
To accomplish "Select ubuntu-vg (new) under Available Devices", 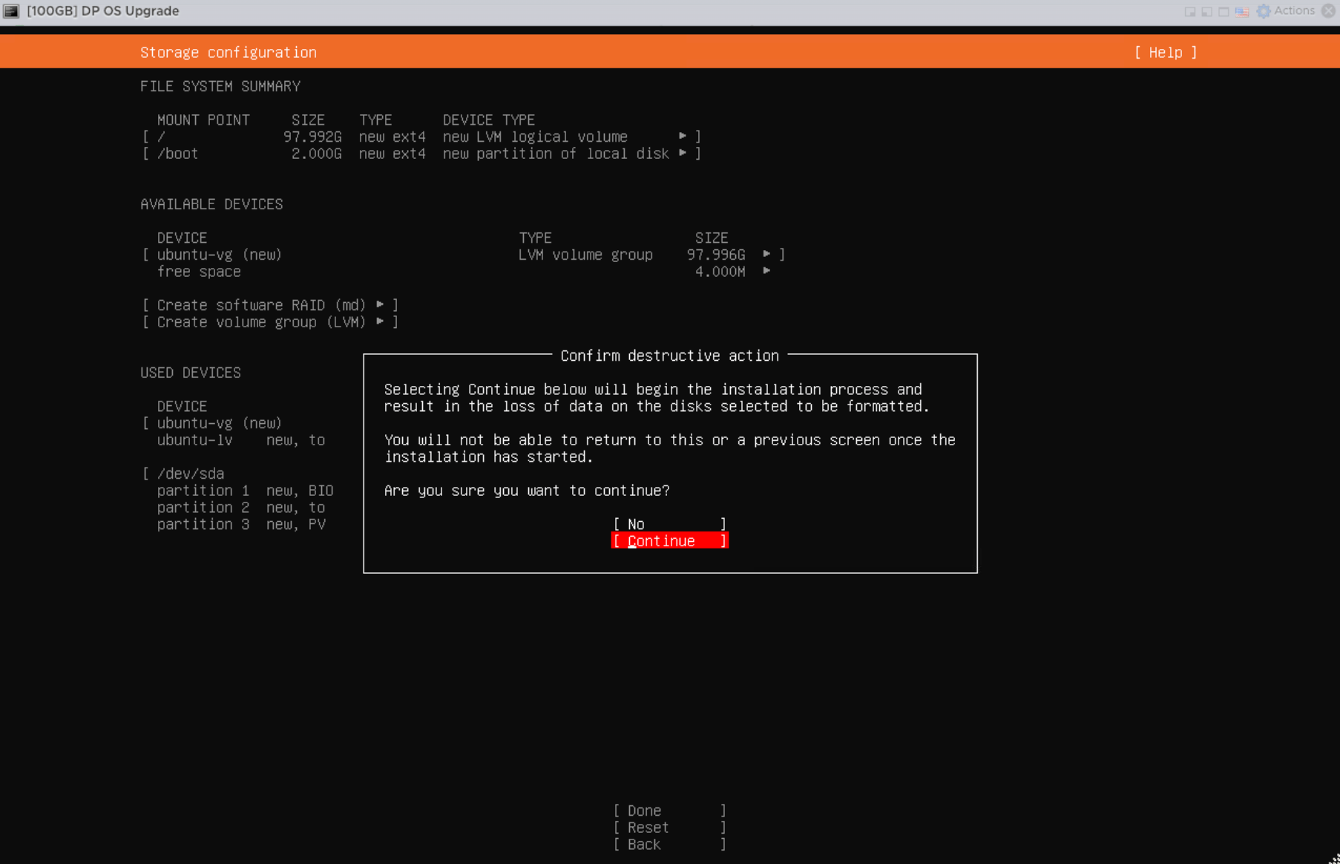I will pos(464,255).
